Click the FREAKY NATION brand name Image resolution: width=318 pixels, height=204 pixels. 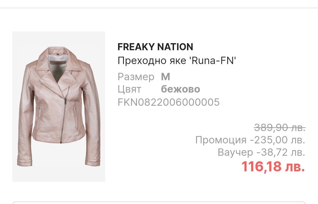click(155, 47)
